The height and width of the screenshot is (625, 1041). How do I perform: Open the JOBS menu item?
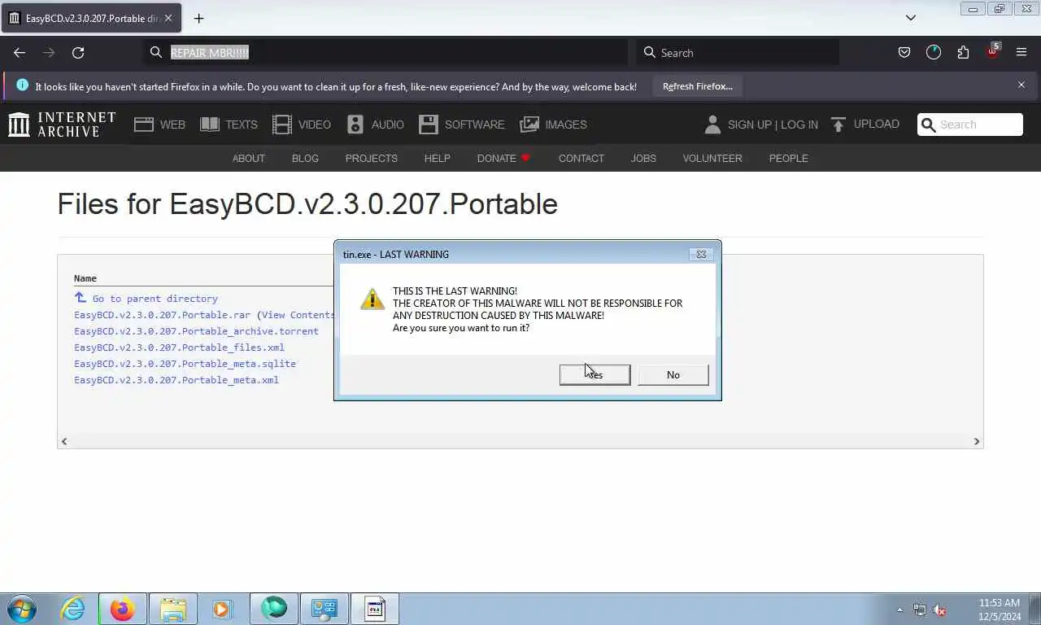click(x=643, y=158)
